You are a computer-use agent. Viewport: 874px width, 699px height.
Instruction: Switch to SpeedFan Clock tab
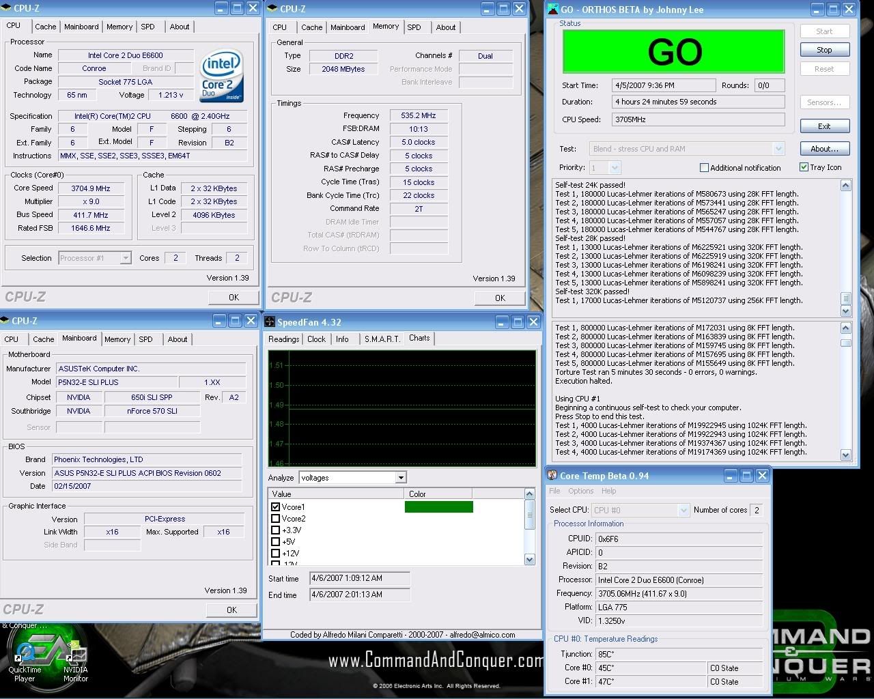click(316, 339)
